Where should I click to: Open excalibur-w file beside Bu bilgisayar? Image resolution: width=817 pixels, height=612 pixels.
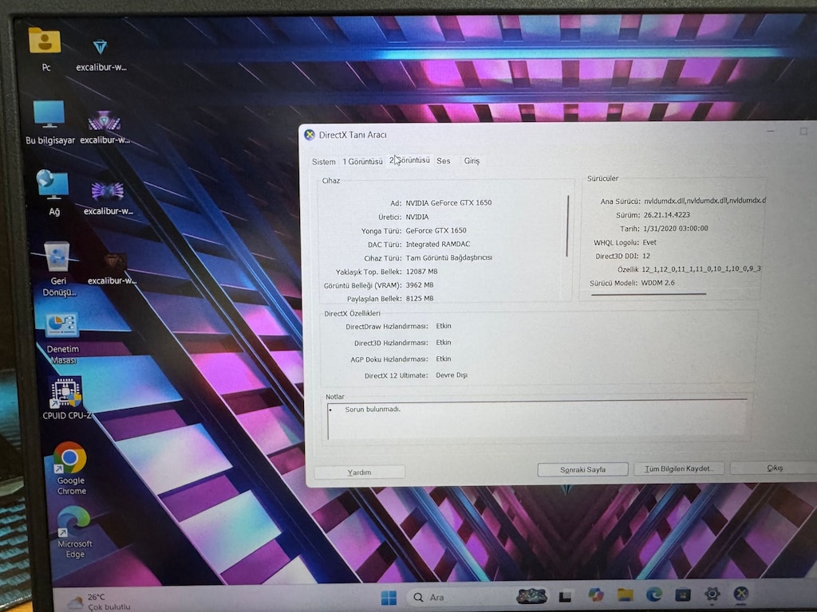point(105,127)
